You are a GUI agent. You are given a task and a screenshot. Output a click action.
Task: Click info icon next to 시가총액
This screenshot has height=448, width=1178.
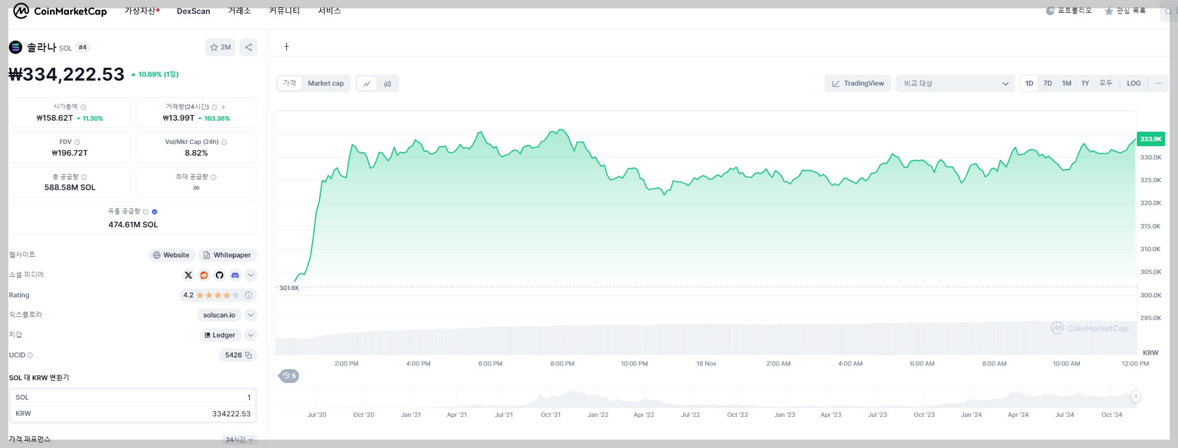tap(83, 107)
